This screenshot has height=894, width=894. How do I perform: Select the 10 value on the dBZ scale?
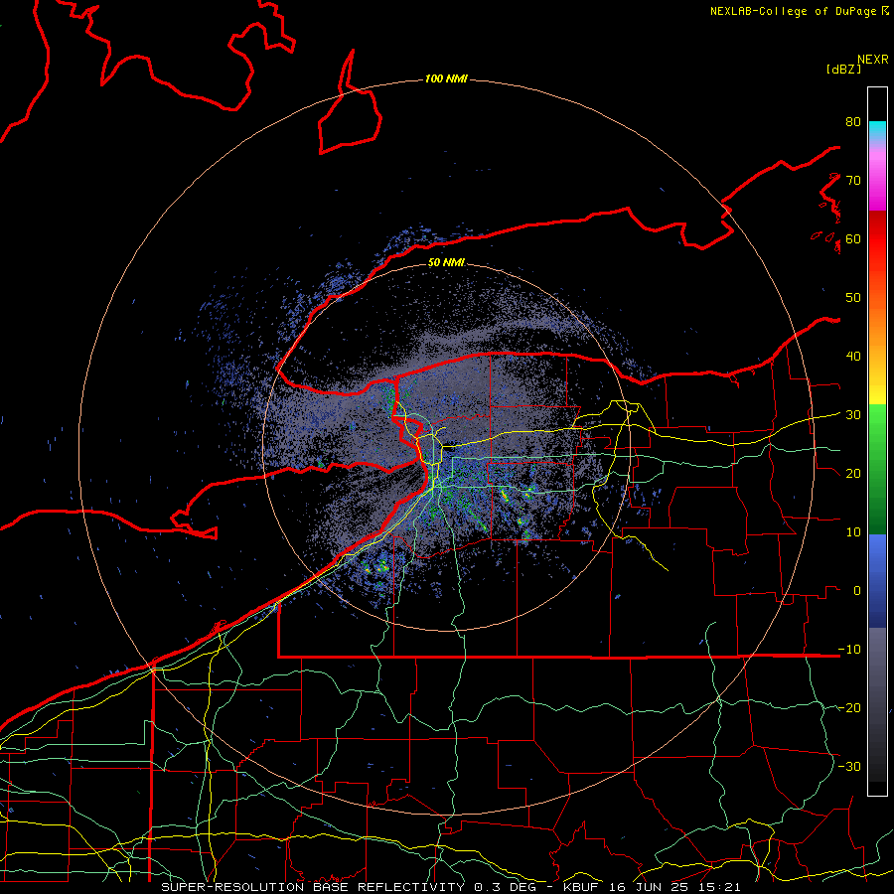[853, 532]
